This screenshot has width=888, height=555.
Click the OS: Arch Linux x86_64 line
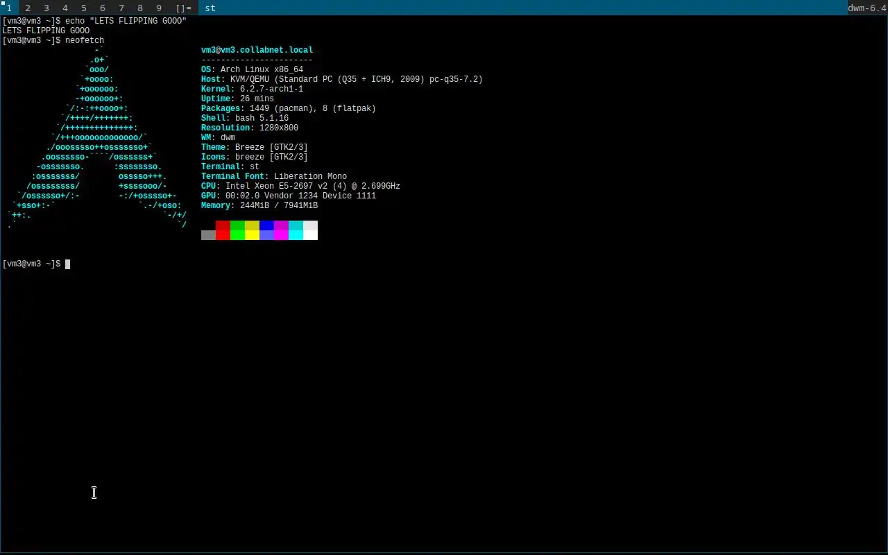(x=252, y=69)
